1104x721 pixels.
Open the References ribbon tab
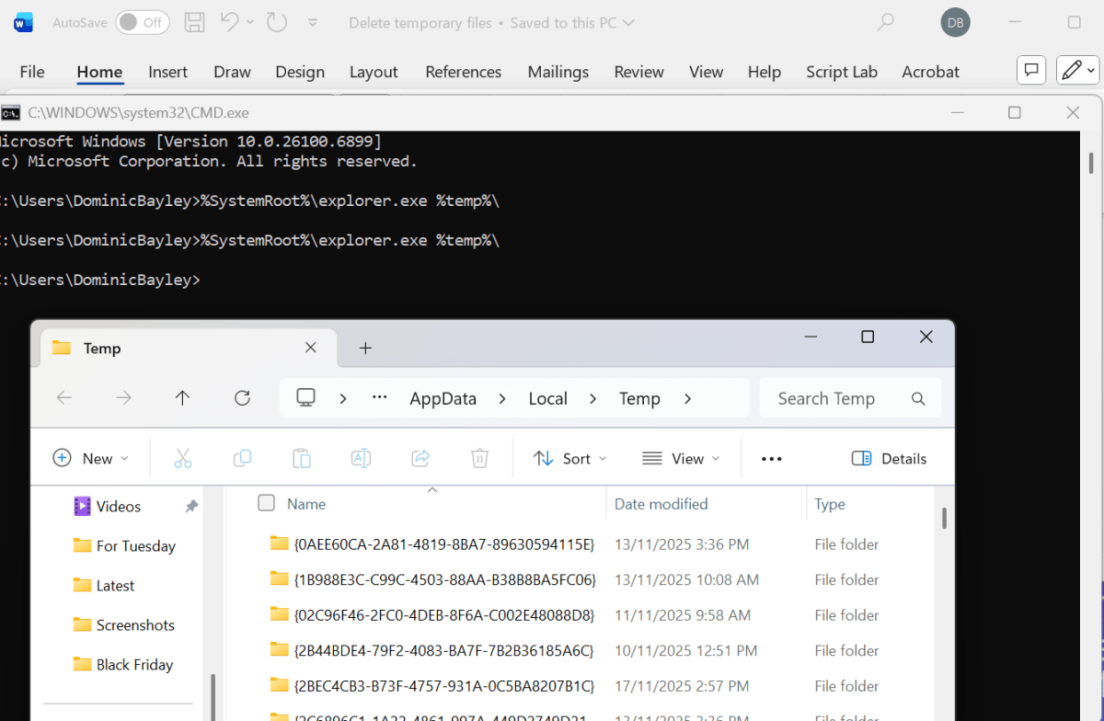coord(463,72)
